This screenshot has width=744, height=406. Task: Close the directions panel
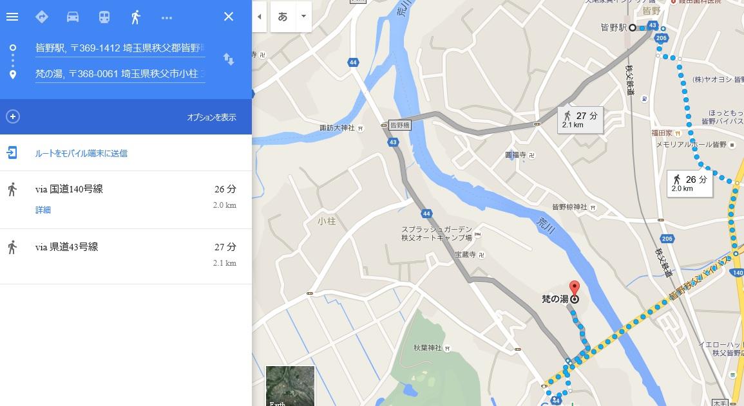tap(228, 17)
